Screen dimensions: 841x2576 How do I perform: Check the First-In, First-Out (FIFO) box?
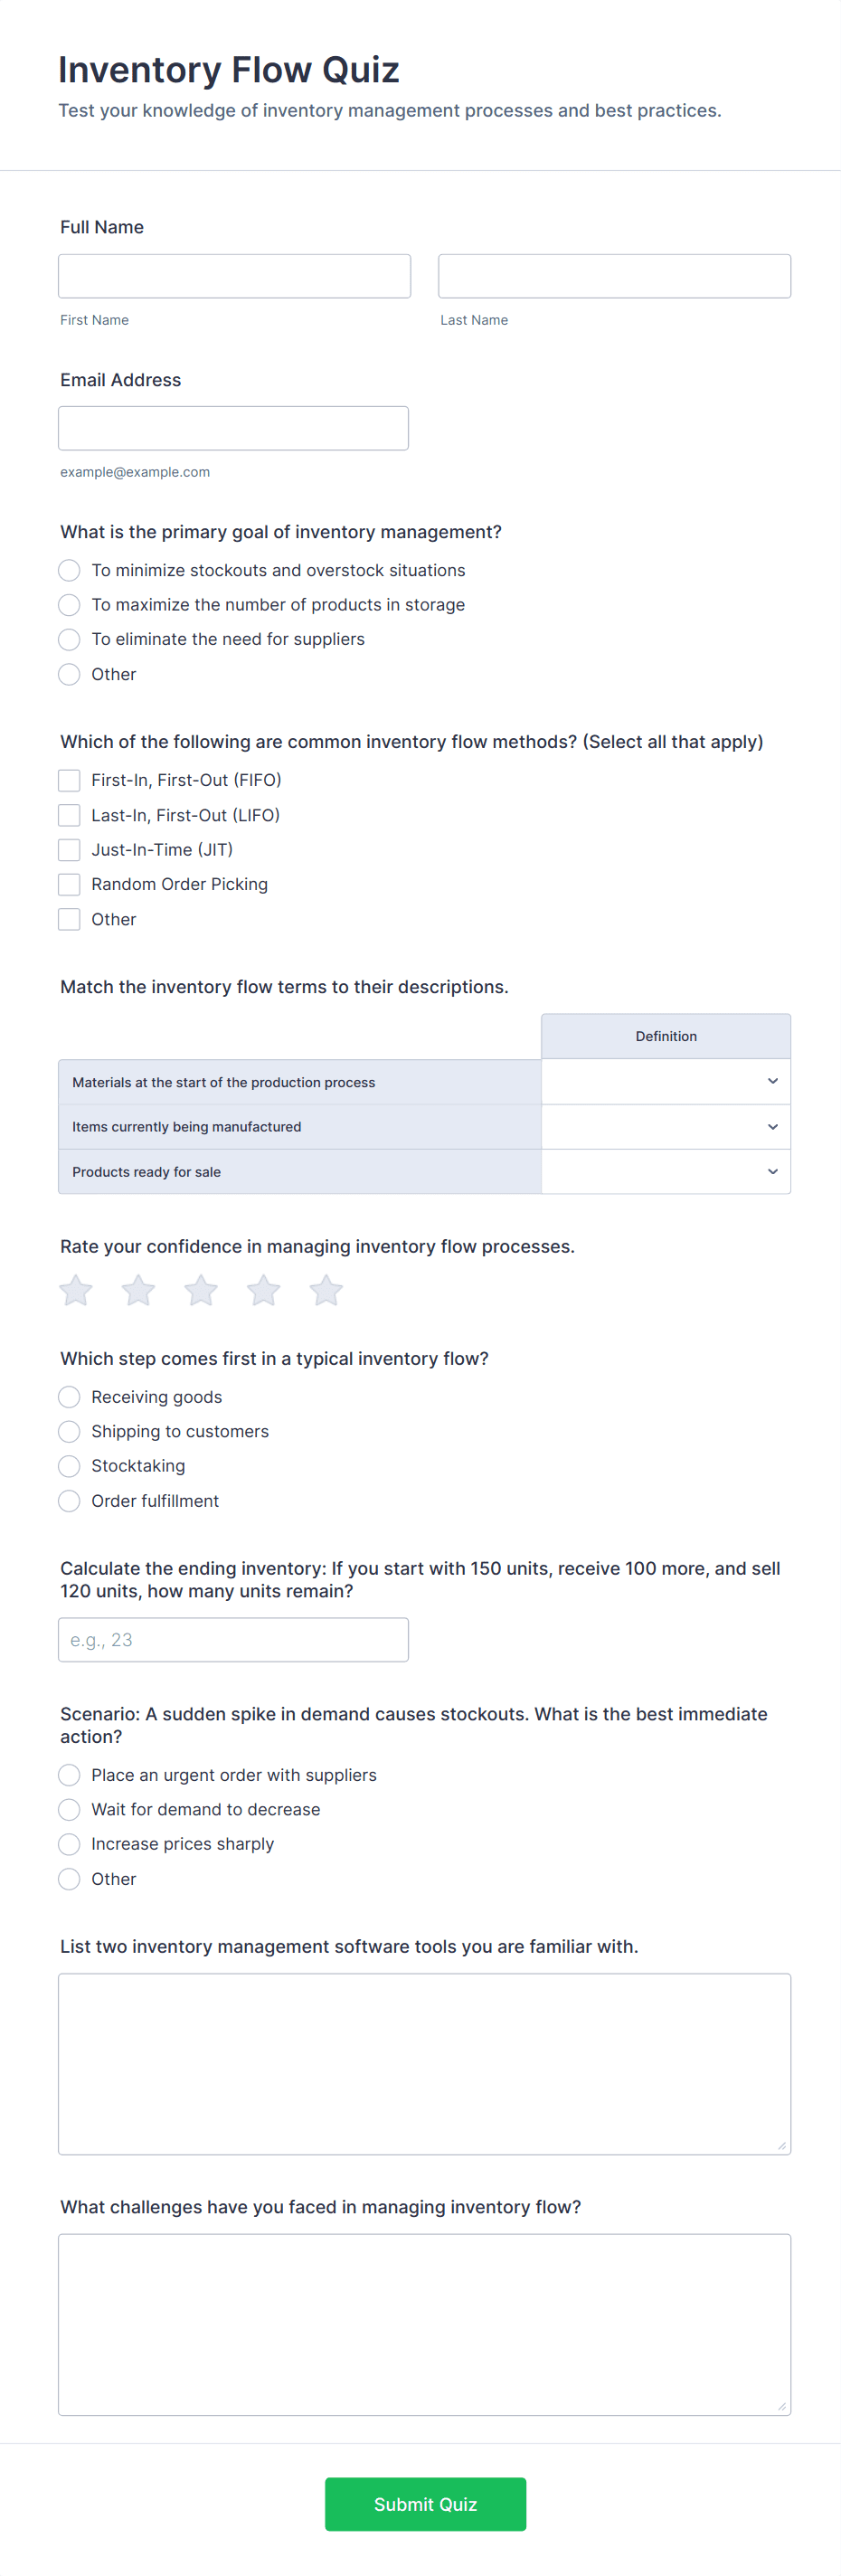point(69,780)
